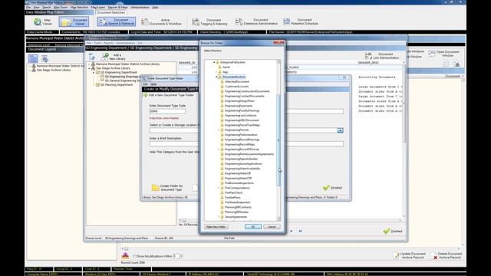
Task: Click the folder browser vertical scrollbar
Action: pyautogui.click(x=278, y=140)
